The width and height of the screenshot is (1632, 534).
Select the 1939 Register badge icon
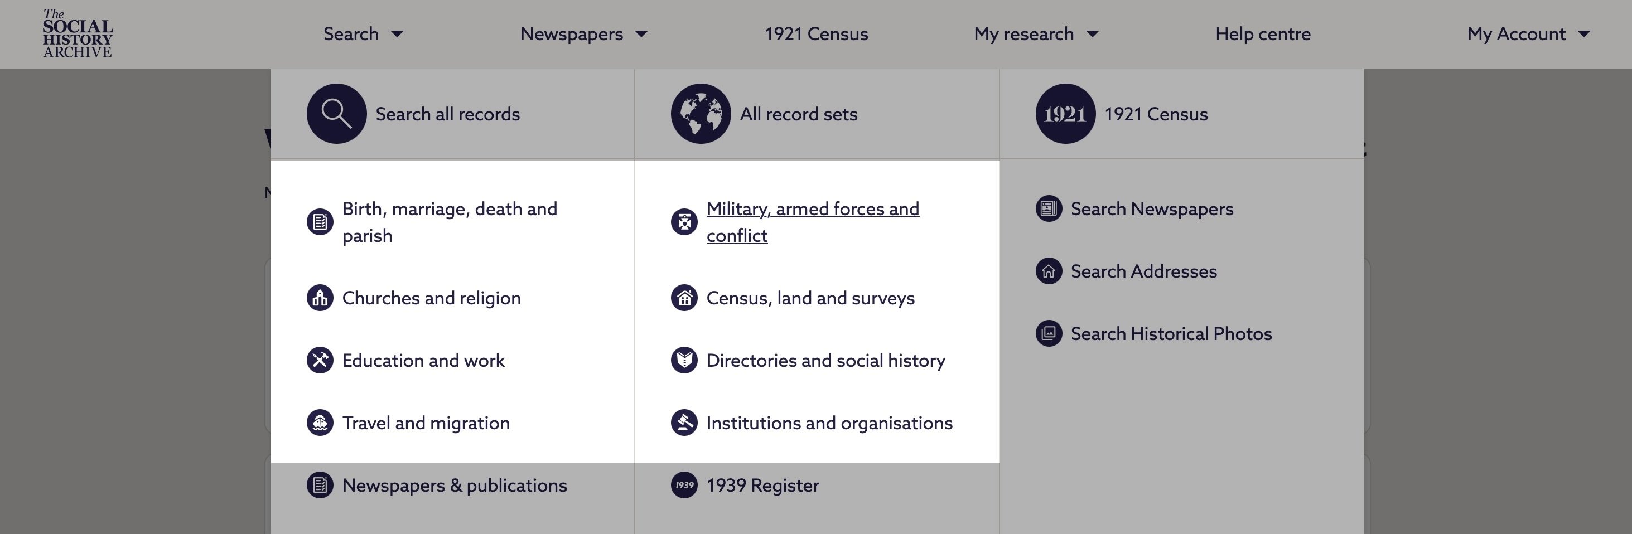pyautogui.click(x=684, y=484)
